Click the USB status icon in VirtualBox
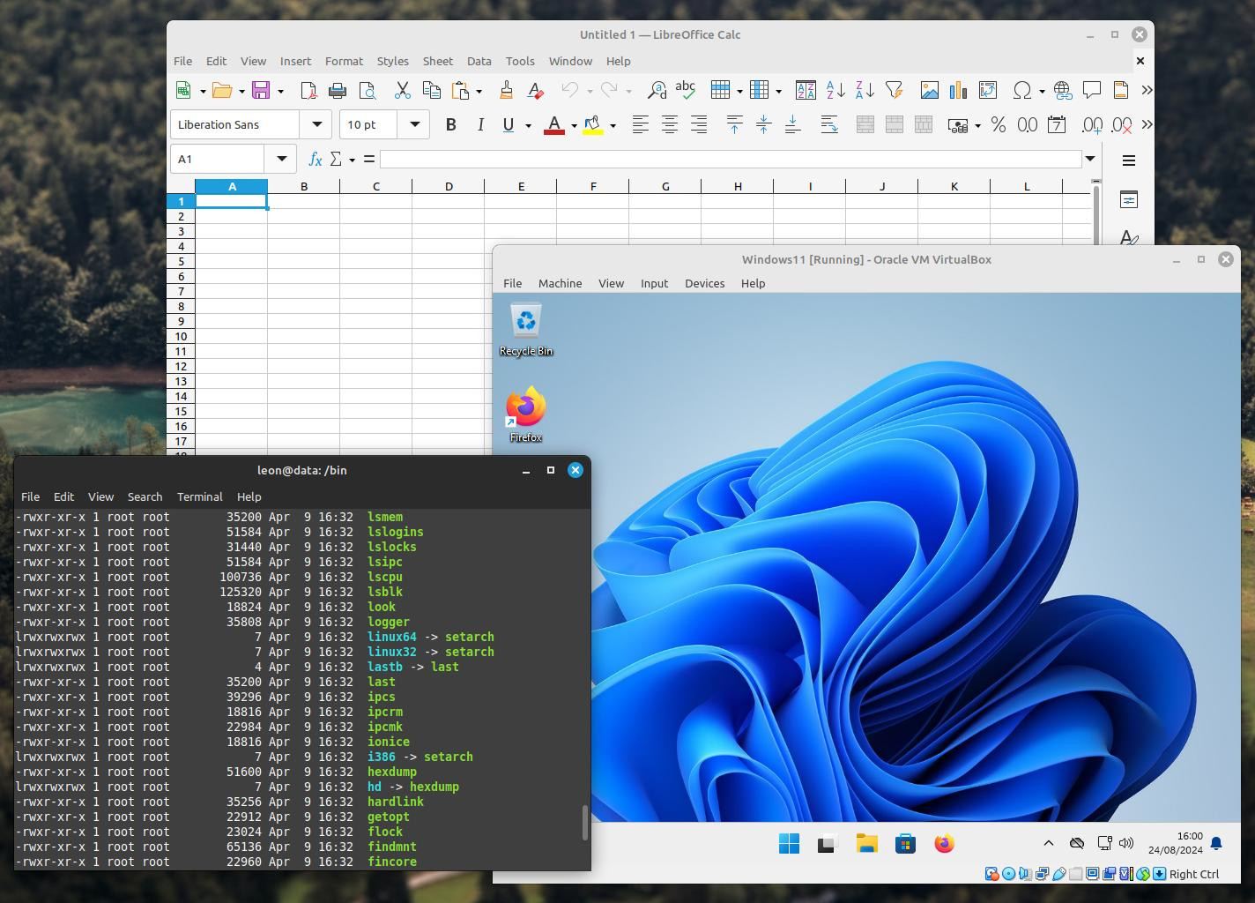 (x=1057, y=874)
